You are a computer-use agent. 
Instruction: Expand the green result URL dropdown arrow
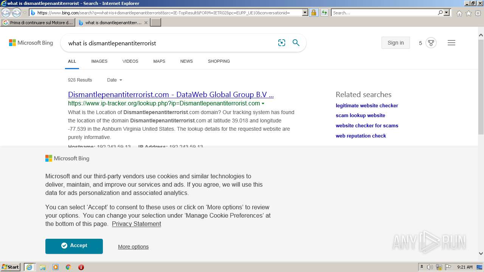[263, 104]
